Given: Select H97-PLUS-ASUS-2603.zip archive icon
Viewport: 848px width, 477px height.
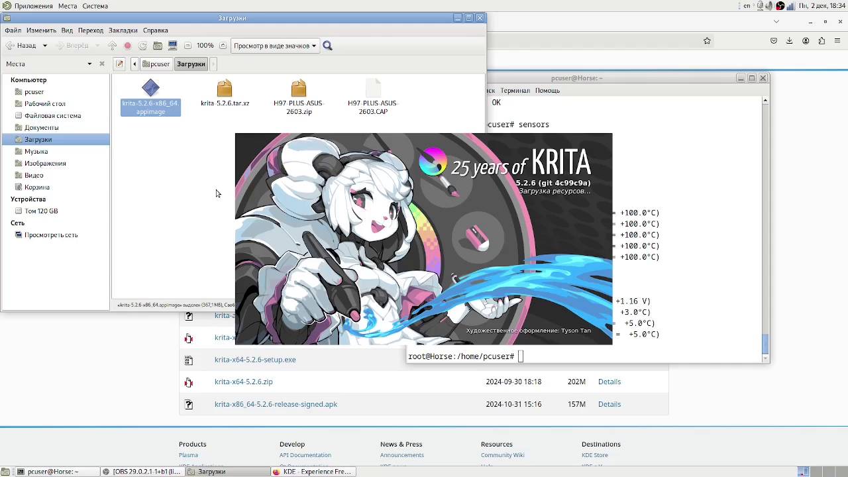Looking at the screenshot, I should click(x=299, y=88).
